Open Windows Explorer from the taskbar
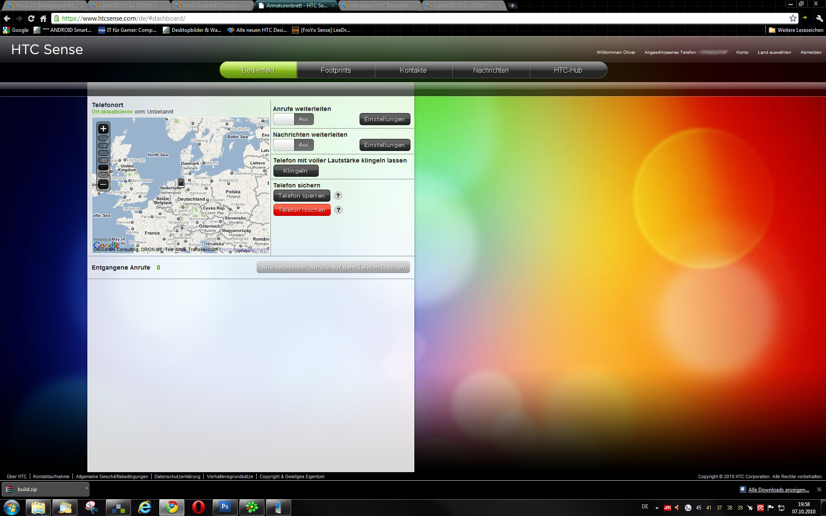The image size is (826, 516). click(x=38, y=507)
